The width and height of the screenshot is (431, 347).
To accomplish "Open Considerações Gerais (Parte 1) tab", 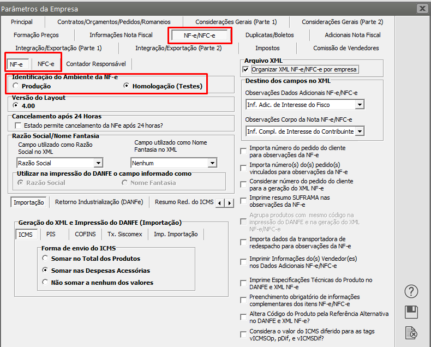I will [x=236, y=22].
